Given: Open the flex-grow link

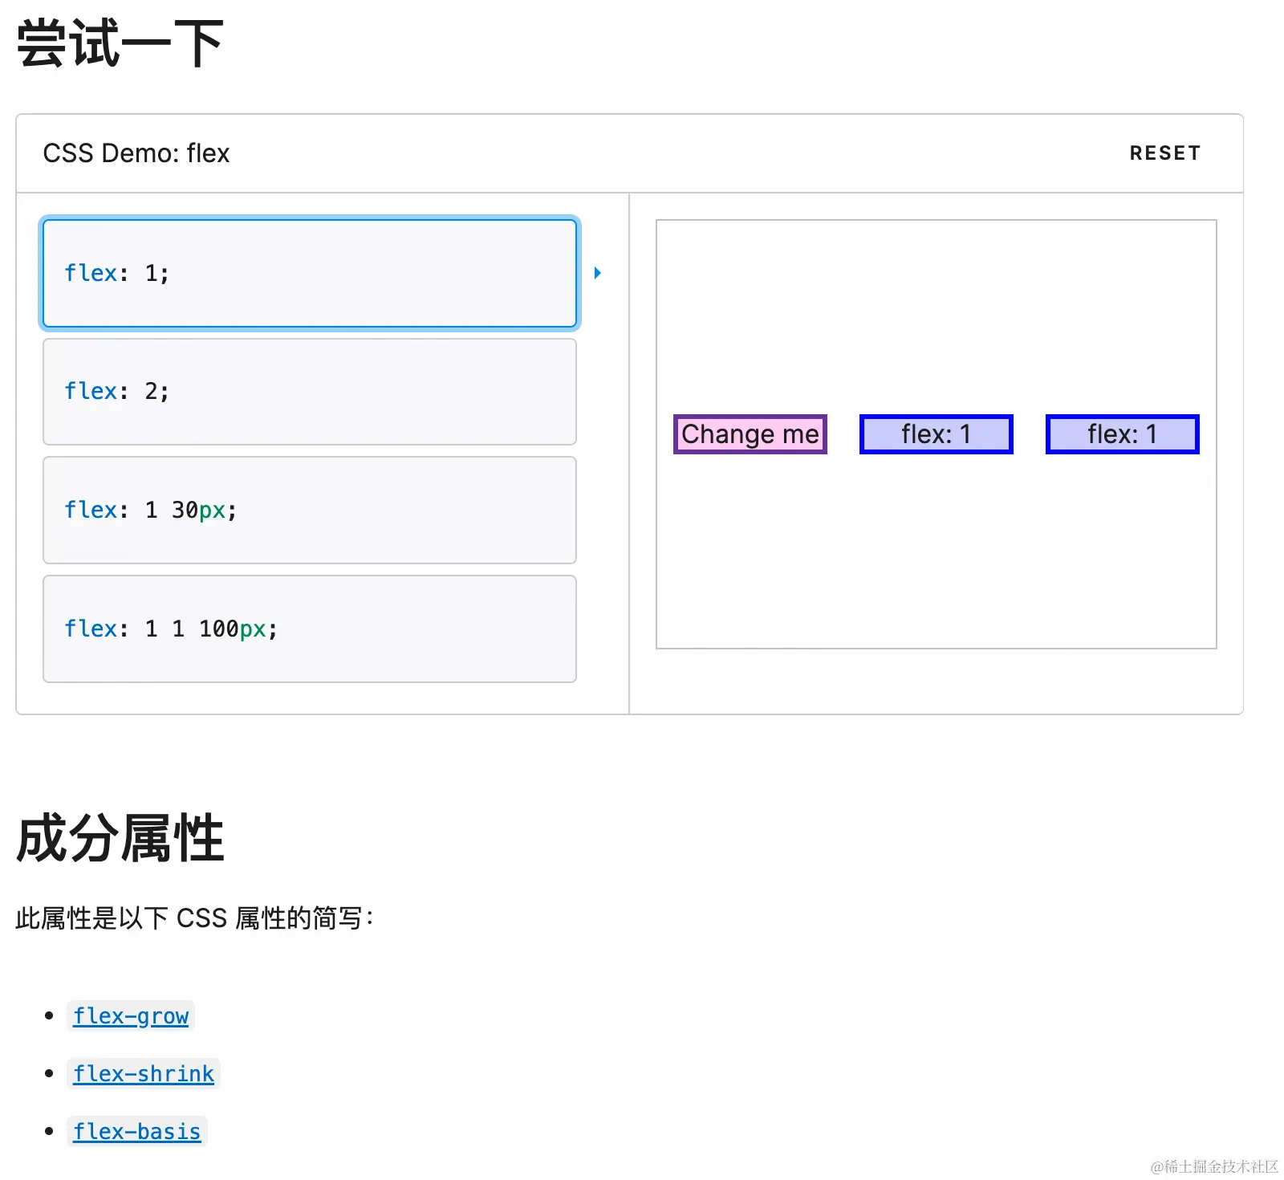Looking at the screenshot, I should (131, 1016).
